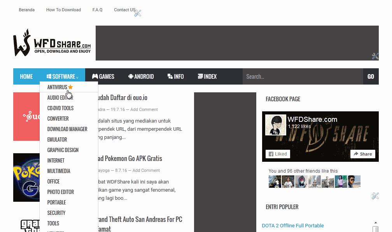Open the Pokemon Go APK Gratis article
This screenshot has width=392, height=232.
(130, 158)
